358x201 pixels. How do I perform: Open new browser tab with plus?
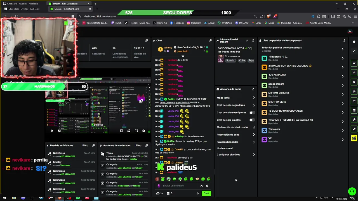pos(97,9)
